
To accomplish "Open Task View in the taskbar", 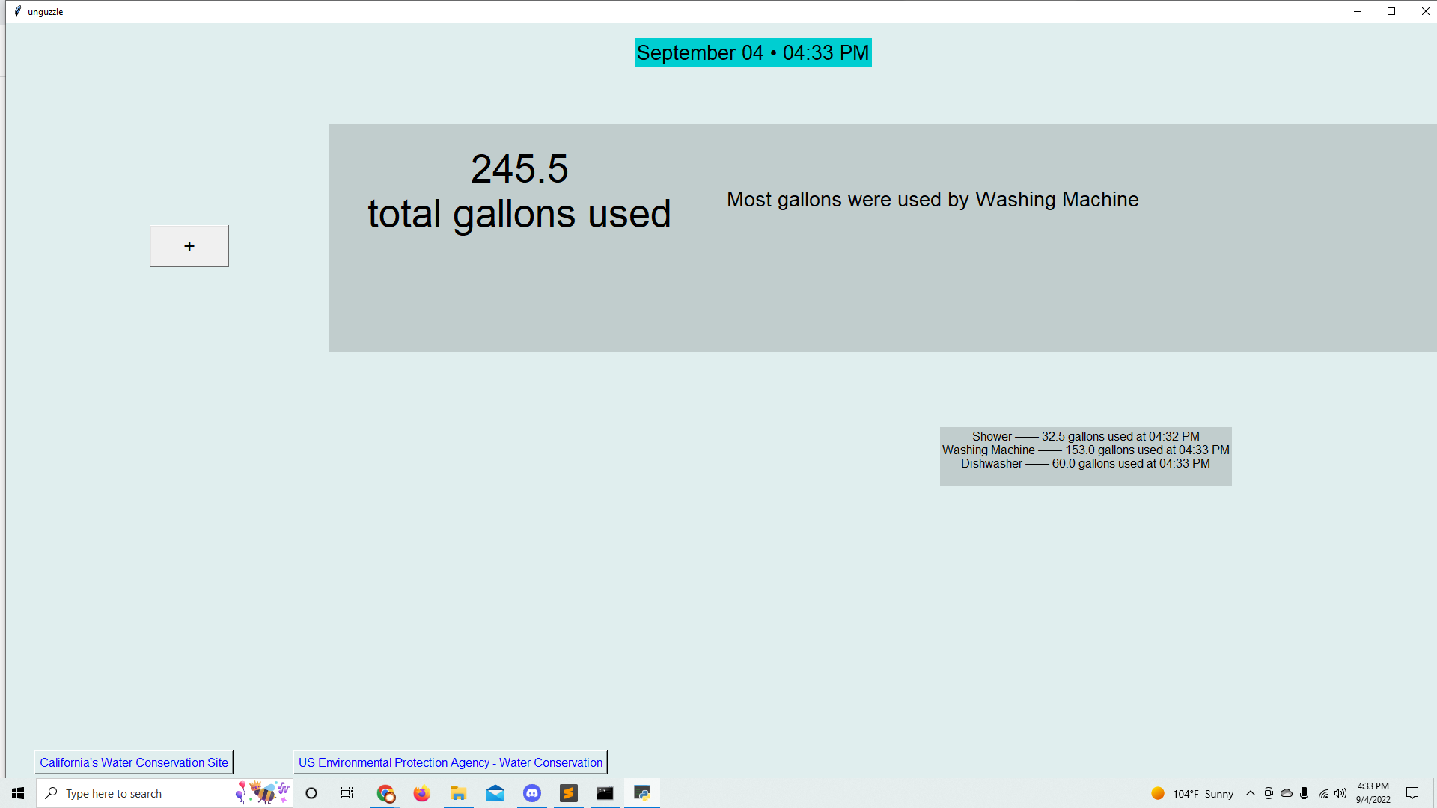I will (x=347, y=793).
